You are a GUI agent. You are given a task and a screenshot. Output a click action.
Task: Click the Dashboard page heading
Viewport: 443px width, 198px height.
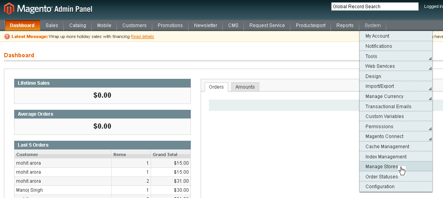click(19, 55)
